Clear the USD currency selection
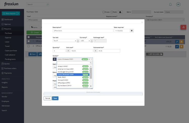The height and width of the screenshot is (123, 189). pyautogui.click(x=89, y=41)
